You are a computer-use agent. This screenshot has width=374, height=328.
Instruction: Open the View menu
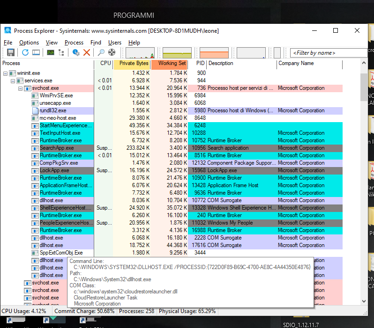click(x=52, y=43)
